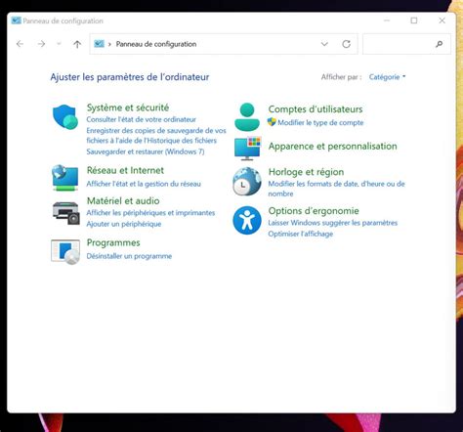Focus the Control Panel search box
This screenshot has width=463, height=432.
[406, 44]
